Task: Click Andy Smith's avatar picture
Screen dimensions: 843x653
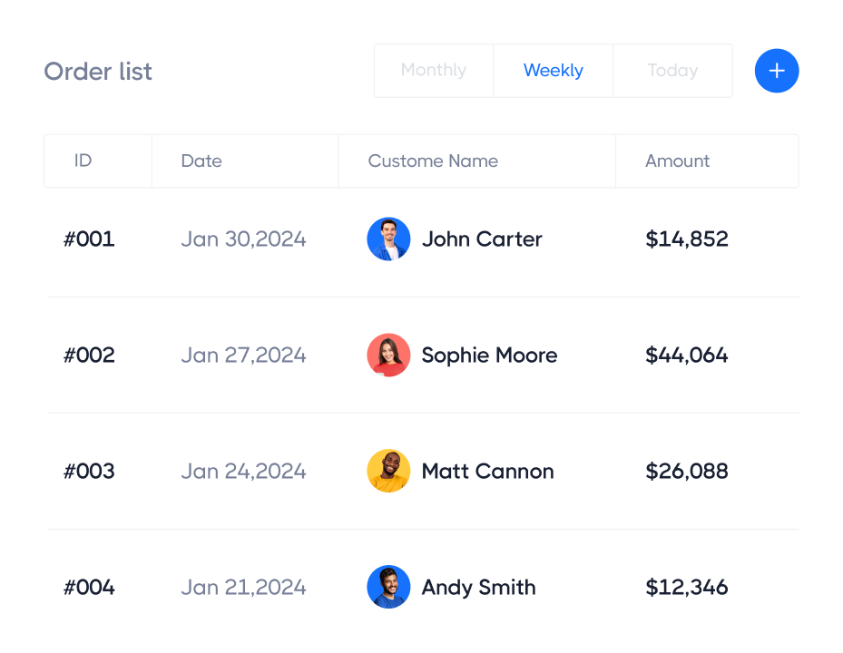Action: 388,587
